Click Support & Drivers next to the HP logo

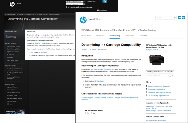tap(94, 19)
